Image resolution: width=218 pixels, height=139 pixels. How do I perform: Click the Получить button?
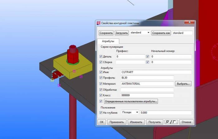click(x=154, y=122)
